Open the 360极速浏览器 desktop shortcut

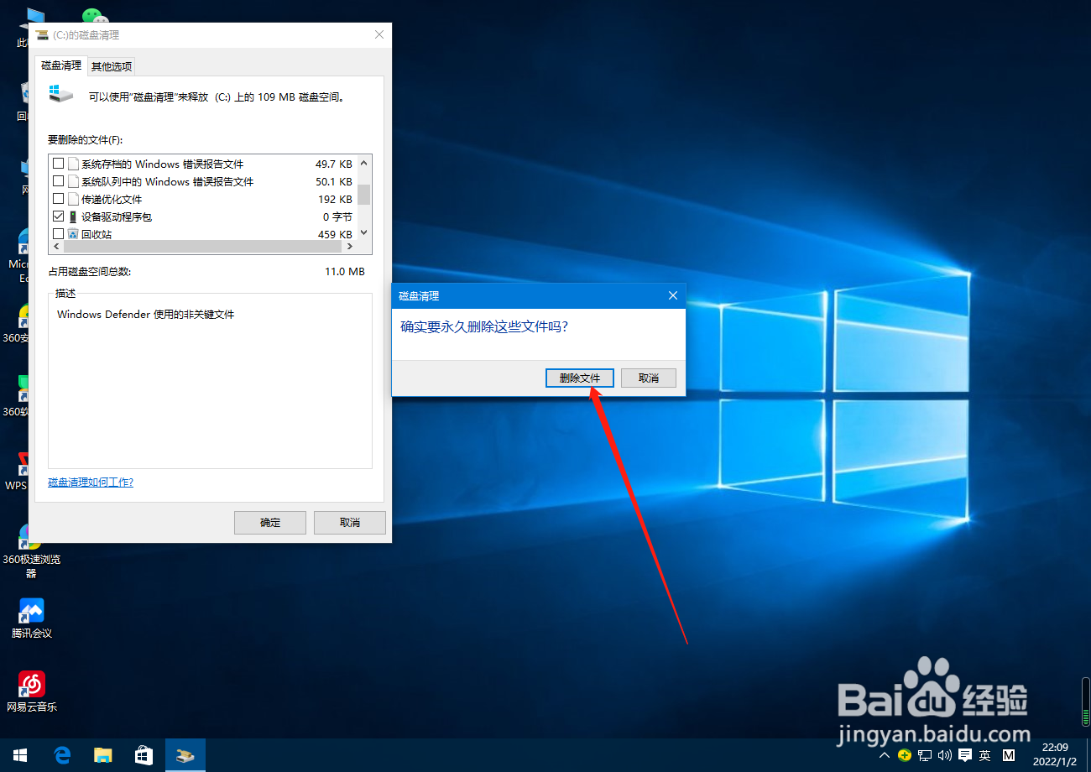pyautogui.click(x=32, y=551)
